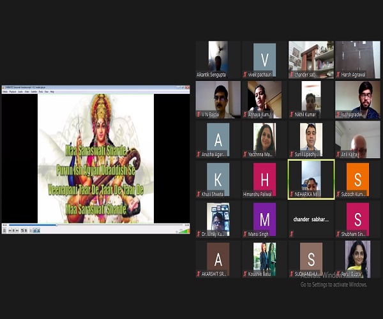Click muted mic icon beside Dr. Vinay Ku...
This screenshot has width=383, height=319.
[199, 234]
